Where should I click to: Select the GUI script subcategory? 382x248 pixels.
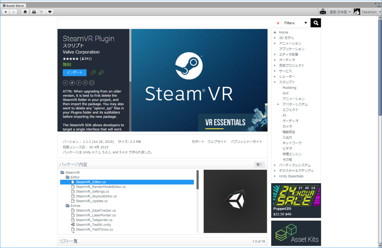(x=285, y=93)
